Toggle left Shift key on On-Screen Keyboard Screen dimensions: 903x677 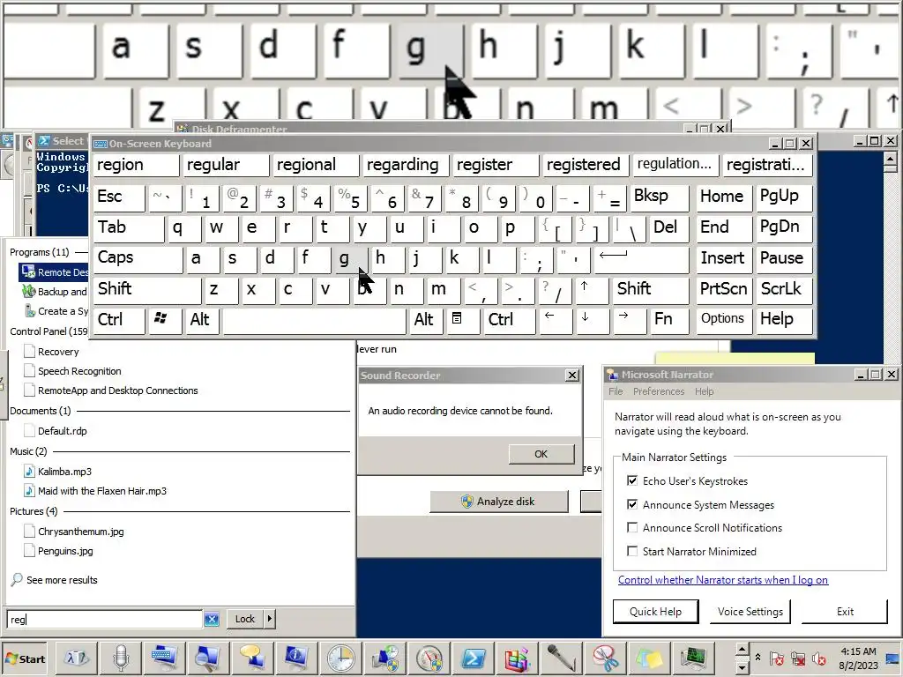147,289
